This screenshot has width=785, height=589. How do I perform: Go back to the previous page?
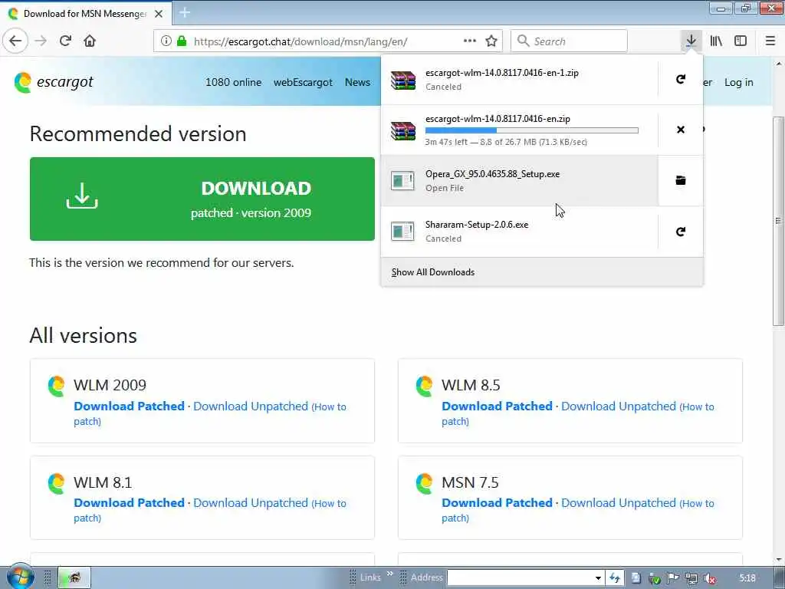[15, 41]
